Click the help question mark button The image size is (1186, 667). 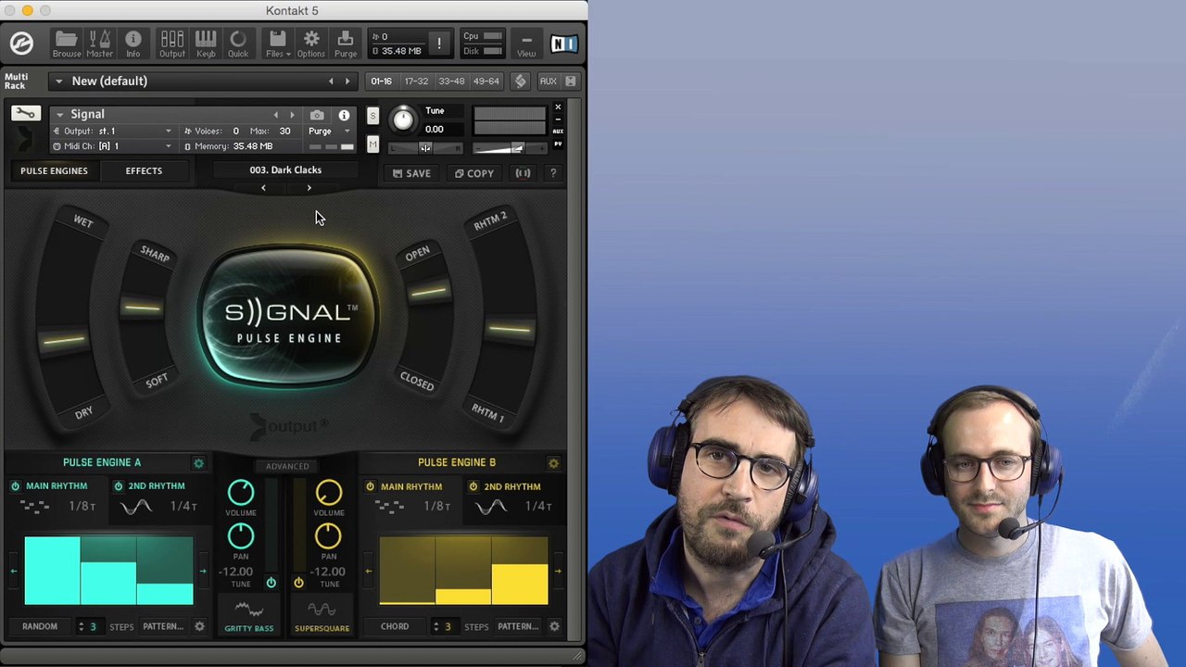[x=553, y=173]
